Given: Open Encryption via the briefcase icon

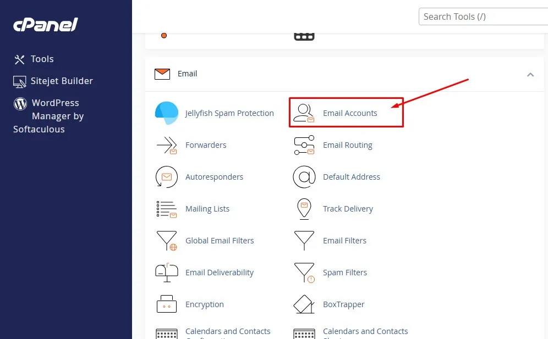Looking at the screenshot, I should 167,304.
